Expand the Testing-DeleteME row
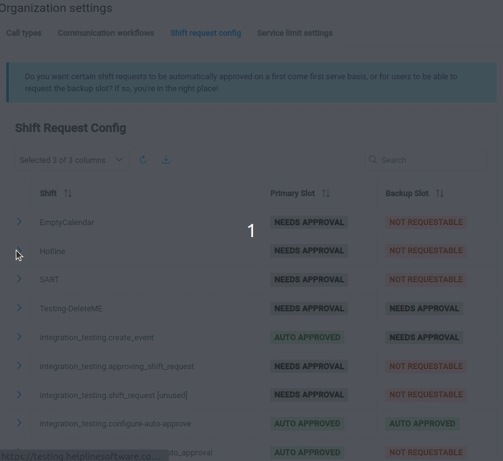This screenshot has height=461, width=503. (20, 308)
